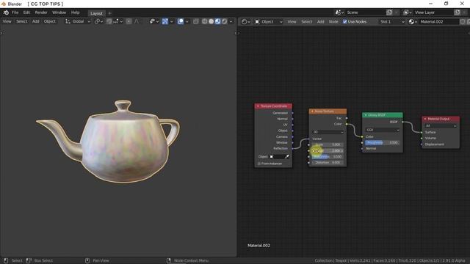Viewport: 470px width, 264px height.
Task: Toggle the Use Nodes checkbox
Action: tap(344, 21)
